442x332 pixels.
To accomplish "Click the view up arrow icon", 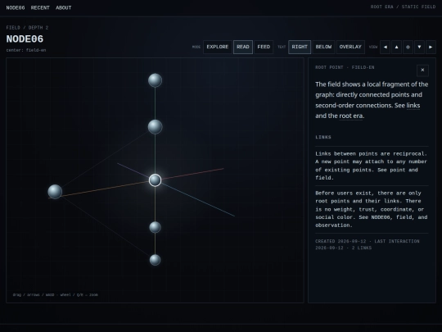I will (x=397, y=48).
